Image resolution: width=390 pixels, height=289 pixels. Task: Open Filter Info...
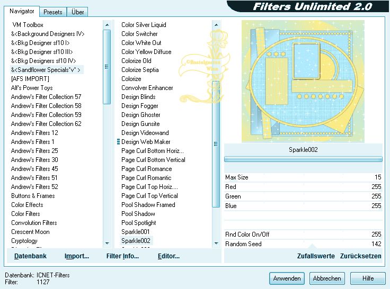point(122,256)
